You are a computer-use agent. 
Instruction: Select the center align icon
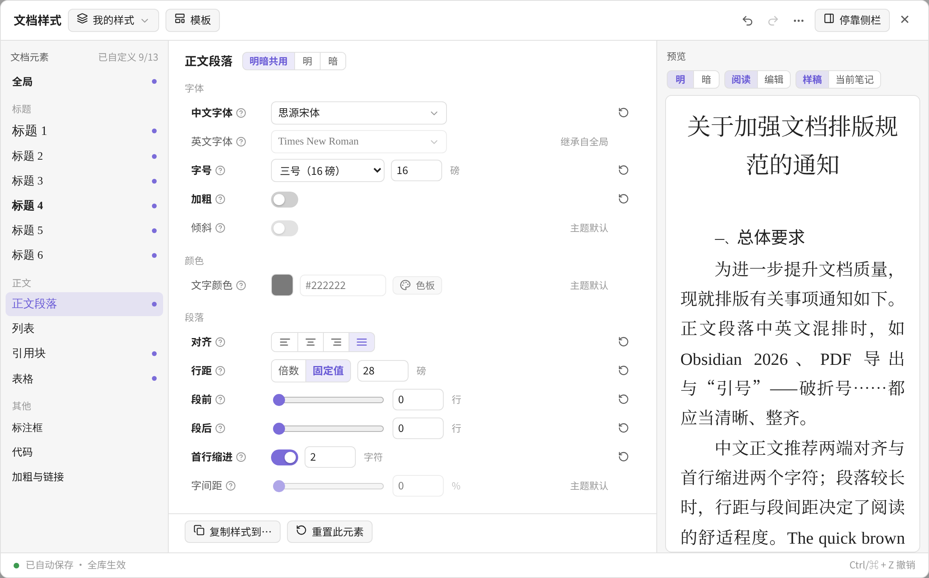click(x=311, y=342)
